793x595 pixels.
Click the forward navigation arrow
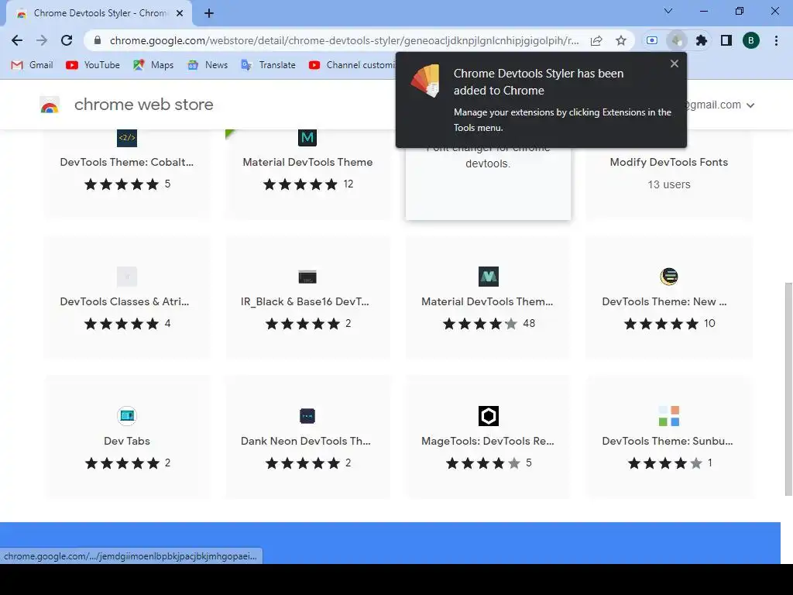click(x=42, y=40)
